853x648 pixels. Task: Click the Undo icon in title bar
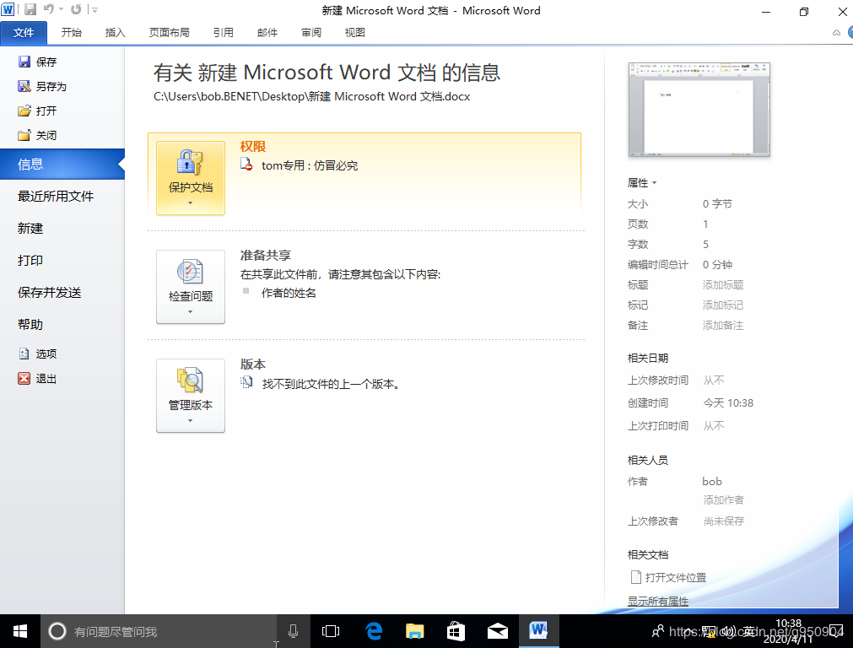[49, 9]
